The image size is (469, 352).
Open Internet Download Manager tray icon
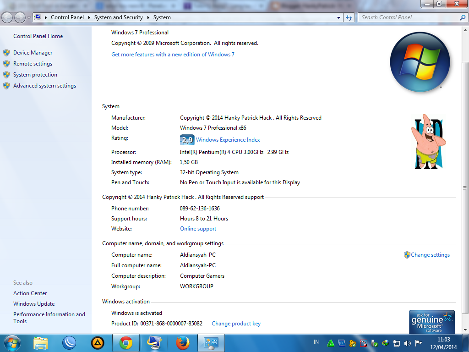click(385, 343)
